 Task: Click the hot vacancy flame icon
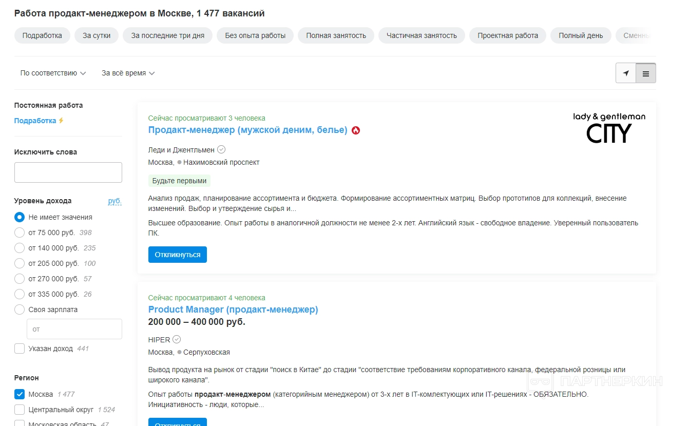356,130
